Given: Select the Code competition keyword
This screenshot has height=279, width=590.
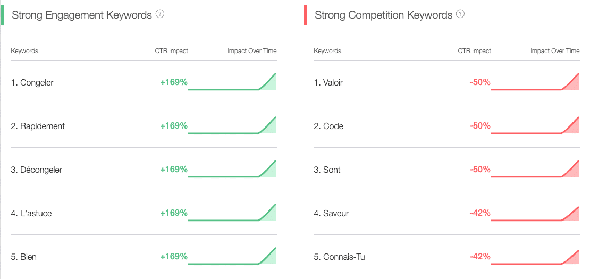Looking at the screenshot, I should [328, 126].
